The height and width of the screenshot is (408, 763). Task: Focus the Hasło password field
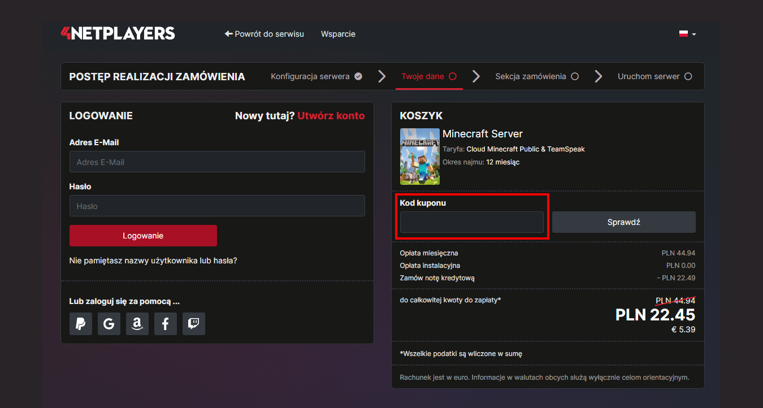point(217,206)
